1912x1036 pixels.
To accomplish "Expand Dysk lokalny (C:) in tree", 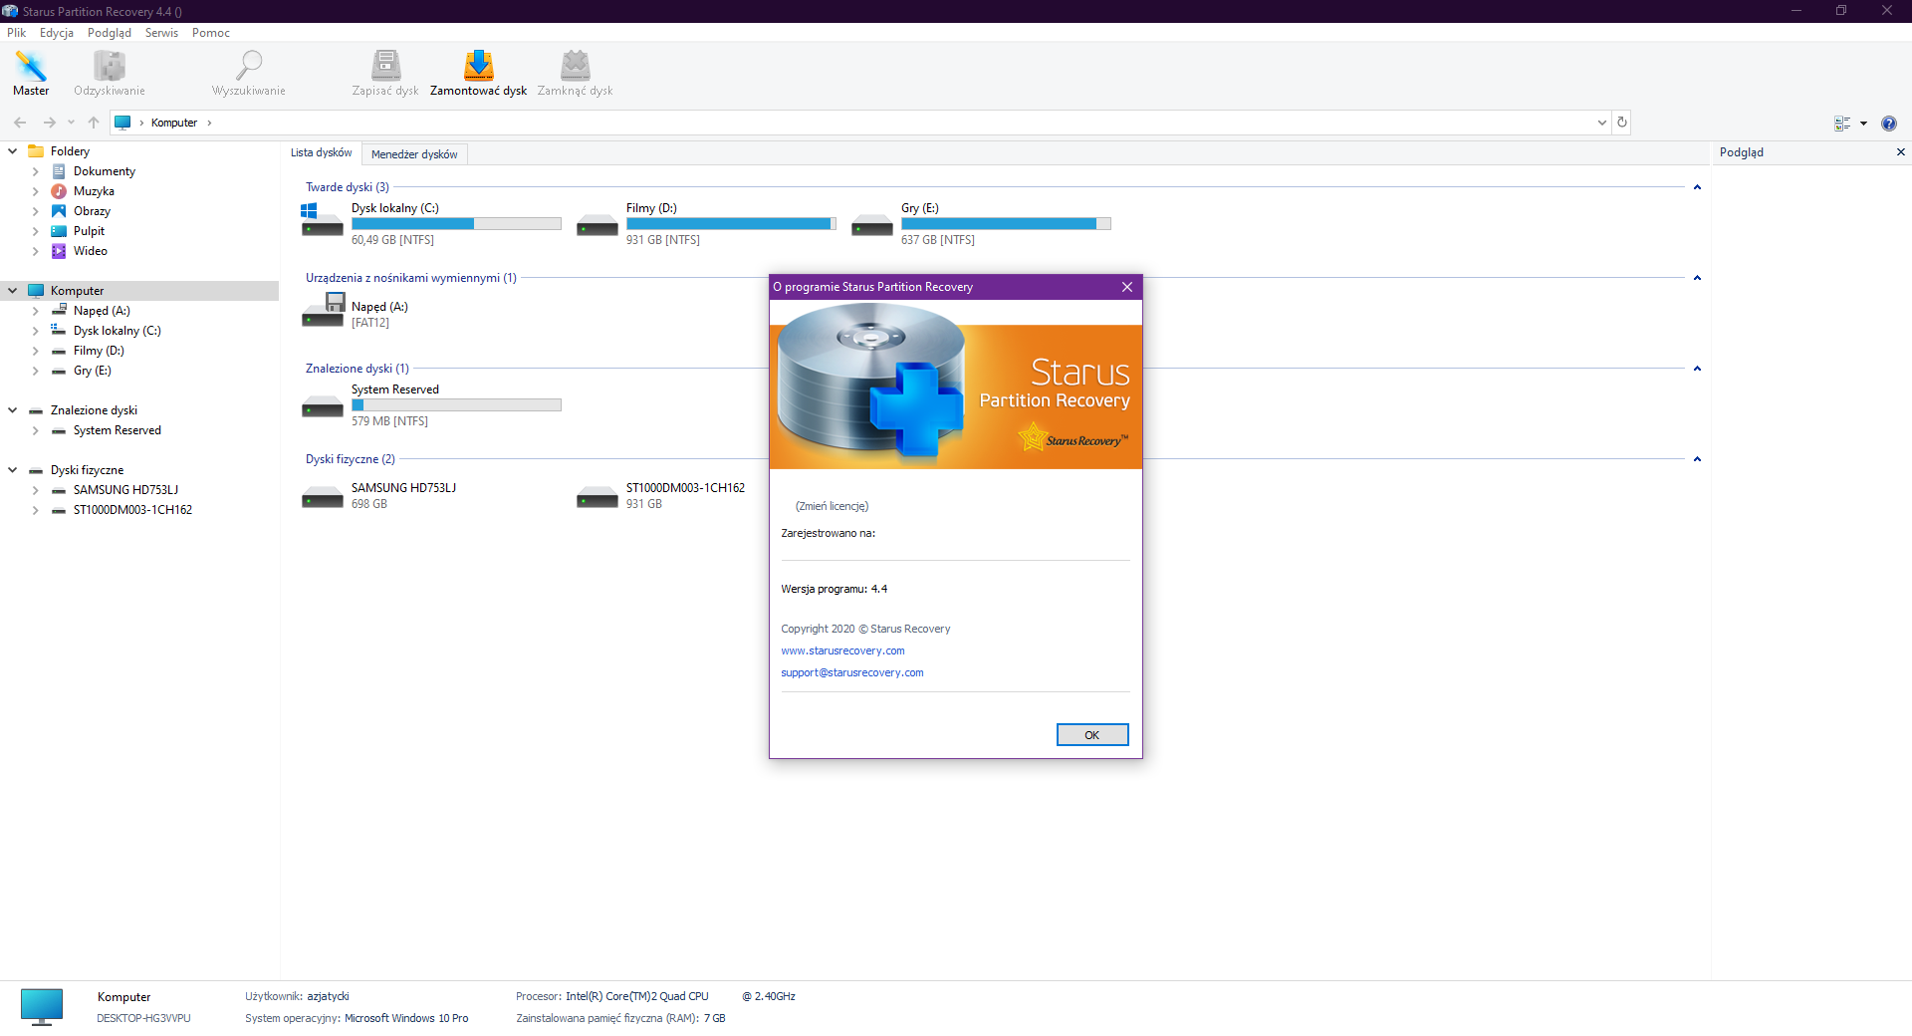I will pos(35,331).
